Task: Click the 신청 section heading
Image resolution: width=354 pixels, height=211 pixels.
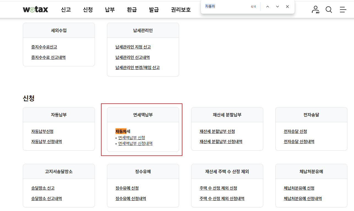Action: (x=29, y=98)
